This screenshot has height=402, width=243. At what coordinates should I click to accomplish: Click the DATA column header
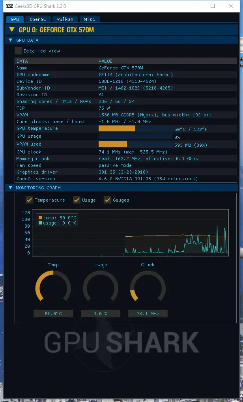[x=22, y=61]
